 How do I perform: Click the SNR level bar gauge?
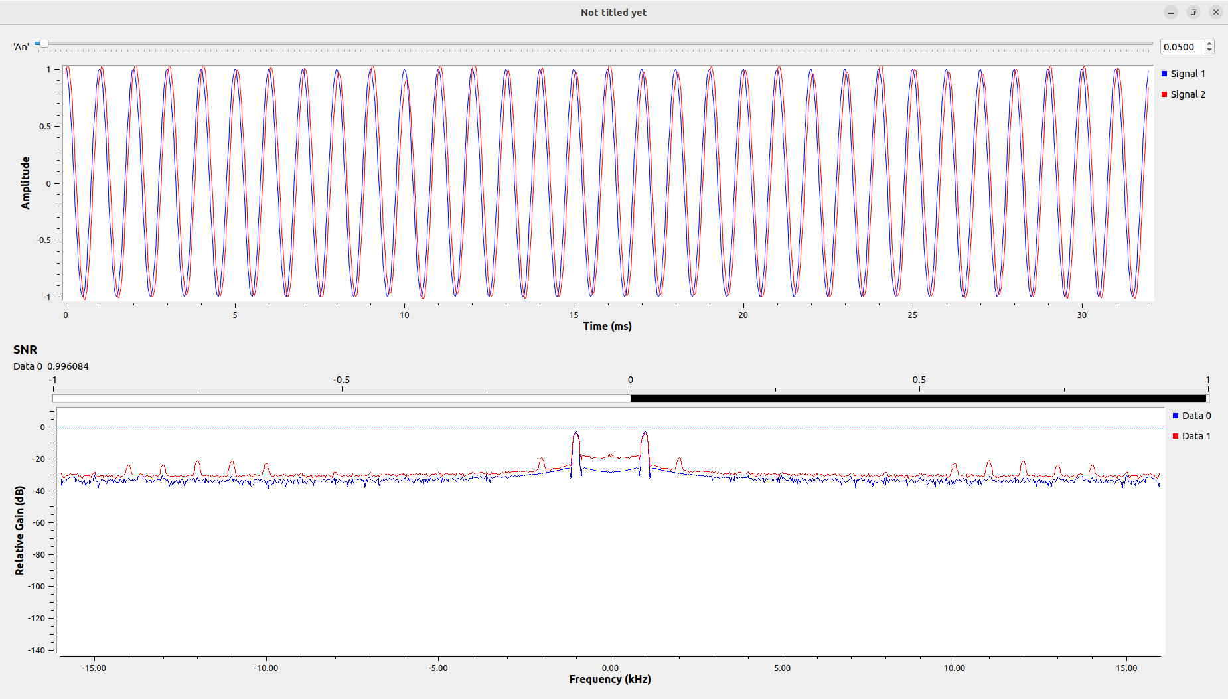click(x=631, y=398)
